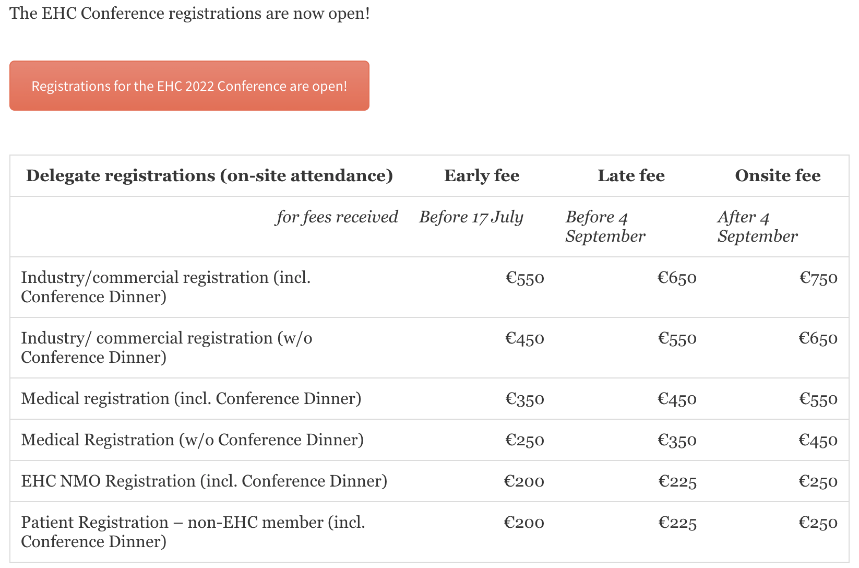Click the €450 onsite fee for Medical w/o dinner
The height and width of the screenshot is (568, 859).
point(818,440)
